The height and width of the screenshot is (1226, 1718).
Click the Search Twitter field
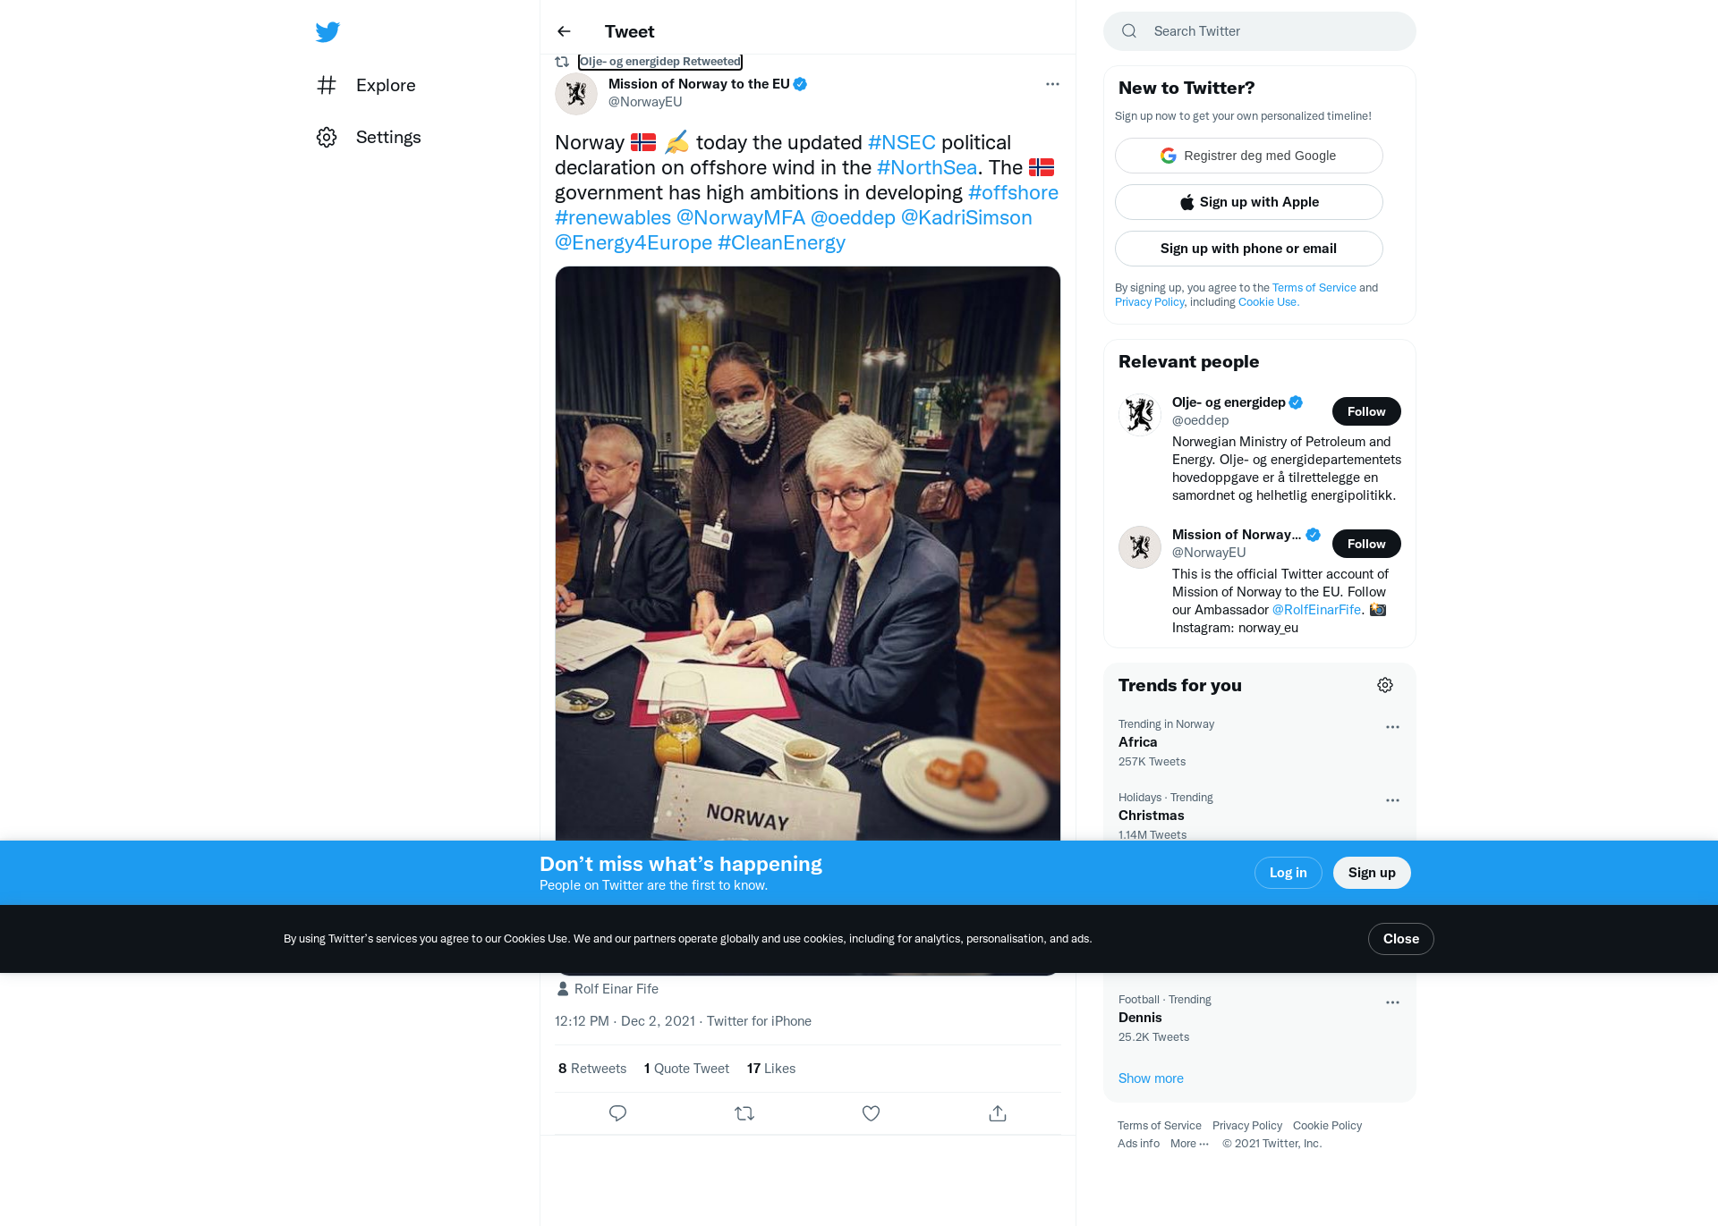pyautogui.click(x=1259, y=31)
